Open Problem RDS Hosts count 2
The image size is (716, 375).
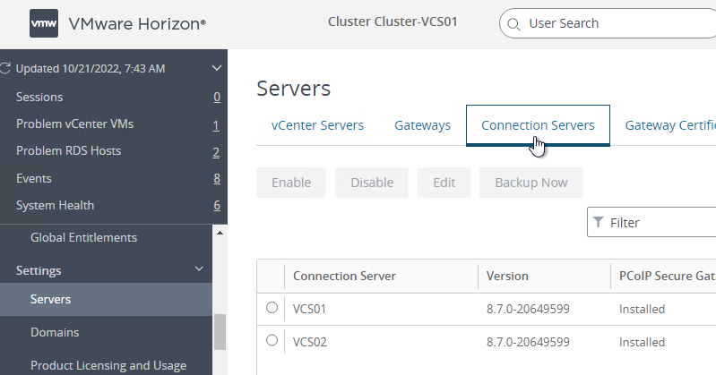click(217, 152)
